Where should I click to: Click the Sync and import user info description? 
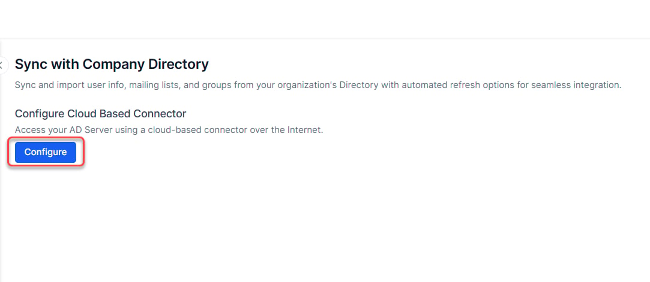pos(318,85)
